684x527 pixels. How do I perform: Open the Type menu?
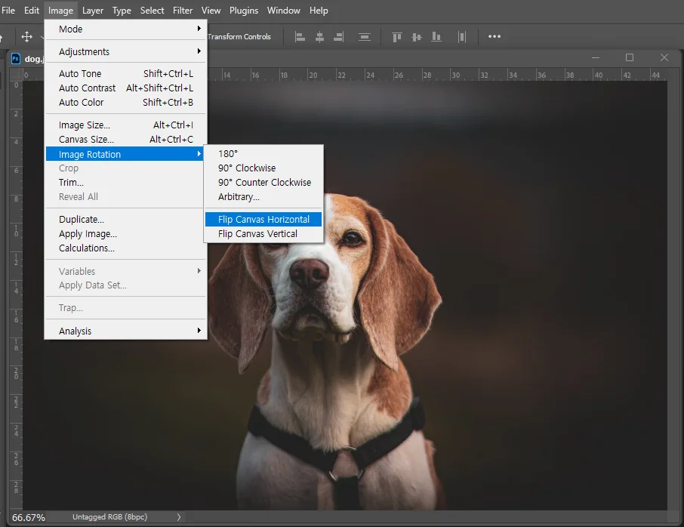pos(122,11)
